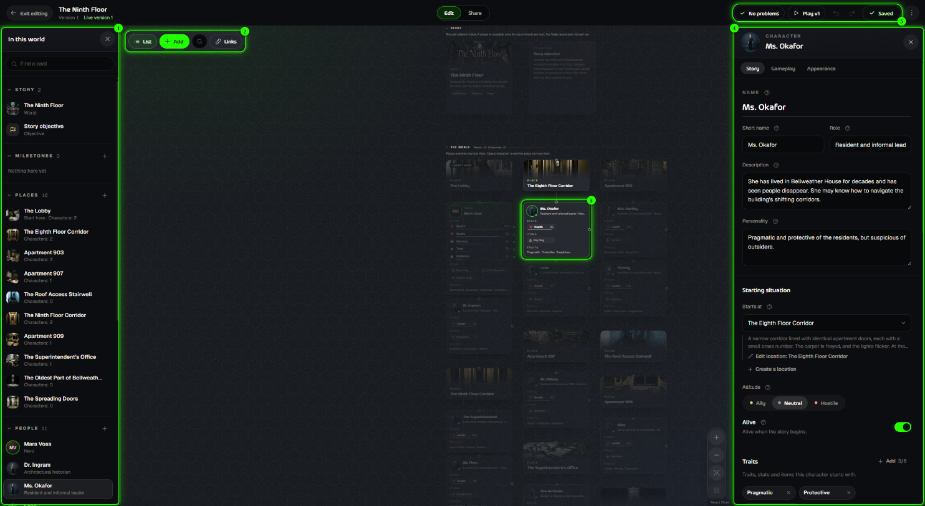
Task: Open the Starts at location dropdown
Action: (x=827, y=323)
